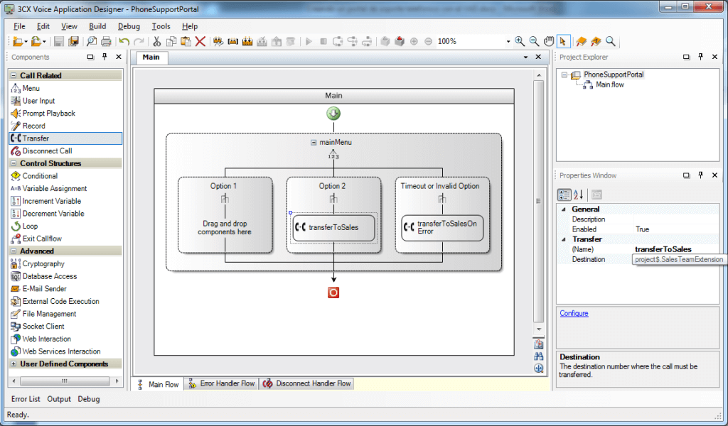
Task: Click the design canvas vertical scrollbar
Action: click(x=539, y=201)
